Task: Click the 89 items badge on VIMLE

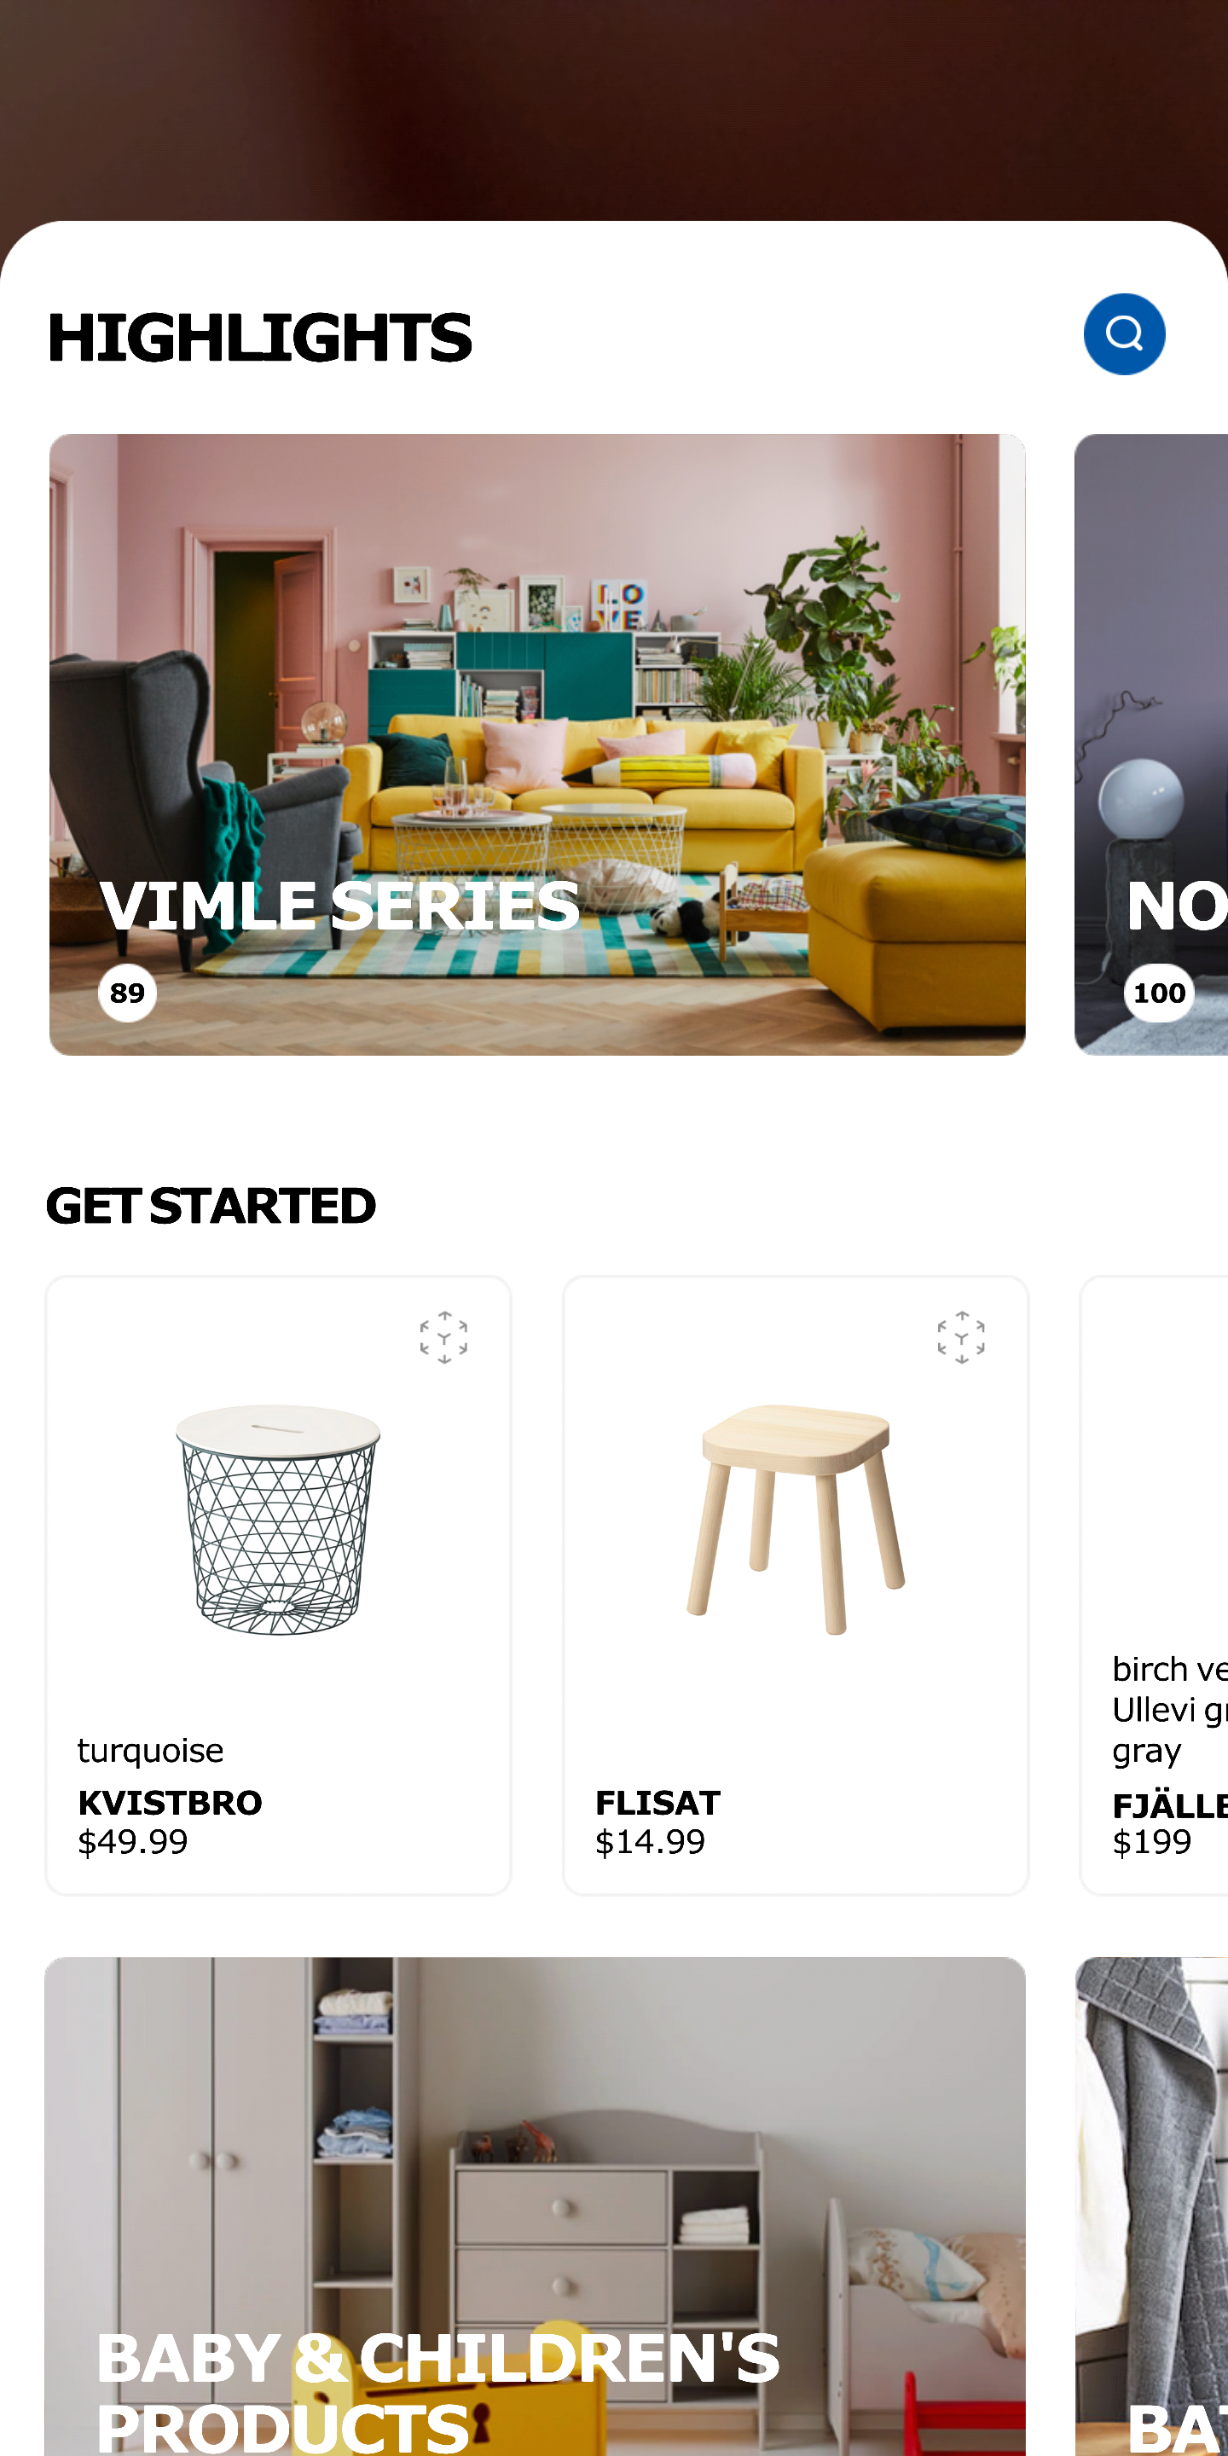Action: click(127, 993)
